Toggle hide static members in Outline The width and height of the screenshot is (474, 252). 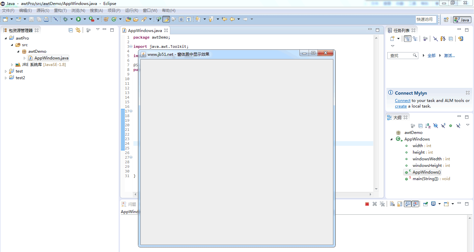(443, 126)
